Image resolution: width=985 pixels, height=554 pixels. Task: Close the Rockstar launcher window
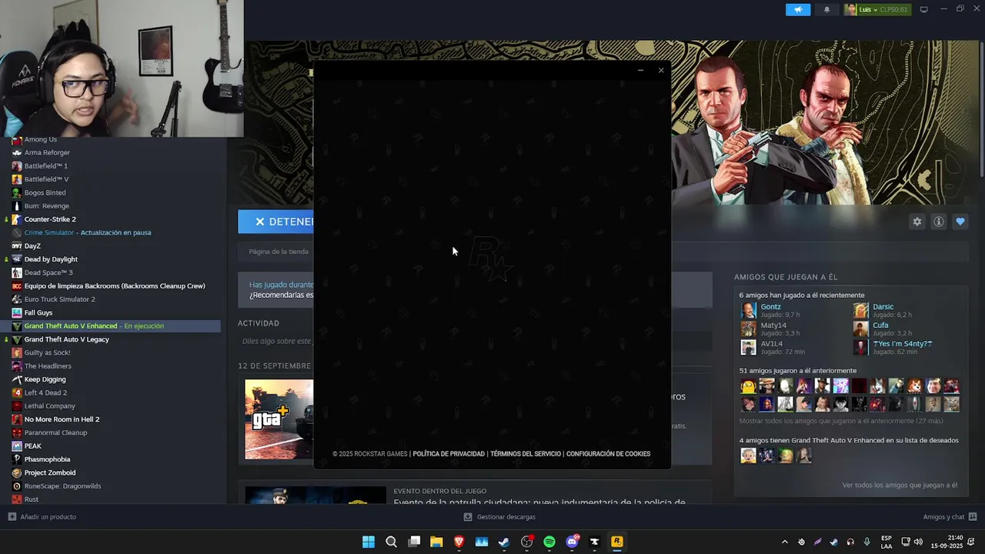(x=661, y=71)
